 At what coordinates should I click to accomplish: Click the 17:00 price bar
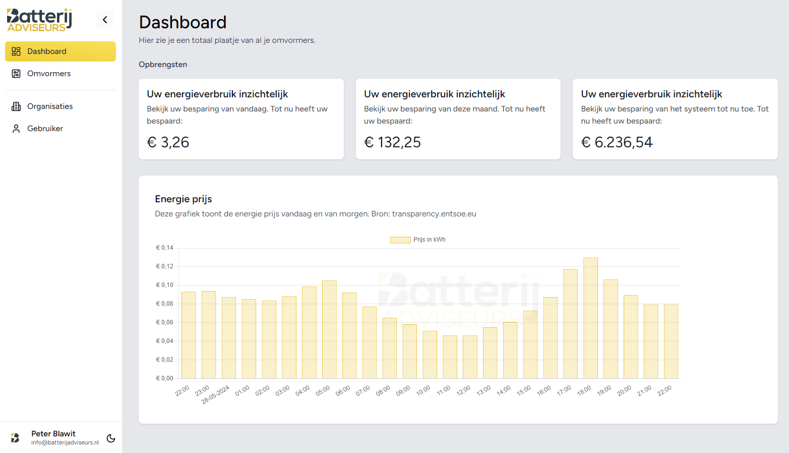pyautogui.click(x=571, y=324)
